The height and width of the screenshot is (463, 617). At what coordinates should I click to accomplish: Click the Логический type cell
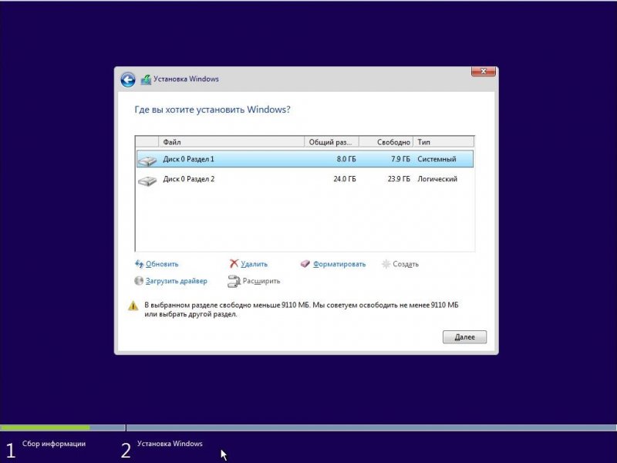[437, 179]
